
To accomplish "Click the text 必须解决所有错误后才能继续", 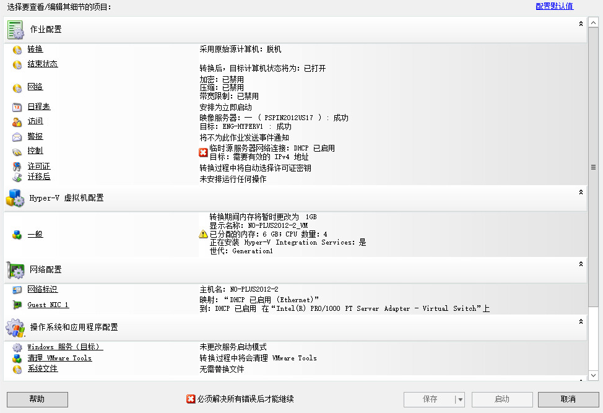I will [245, 399].
